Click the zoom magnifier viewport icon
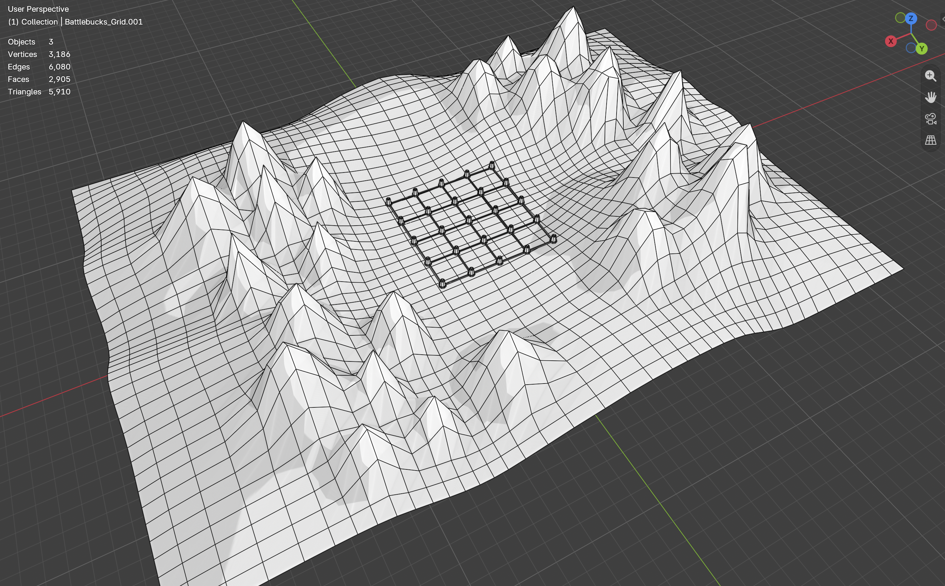The image size is (945, 586). (931, 76)
